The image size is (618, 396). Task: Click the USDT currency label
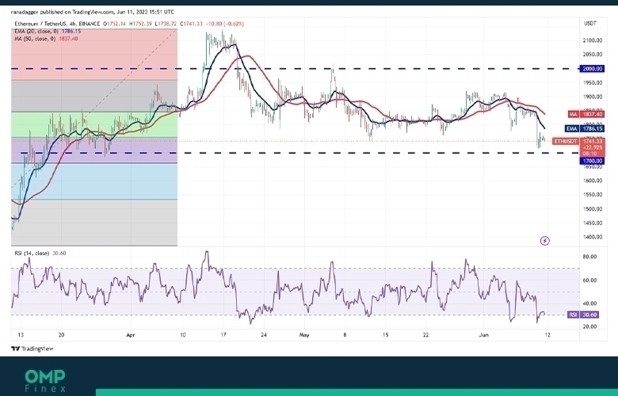click(590, 24)
